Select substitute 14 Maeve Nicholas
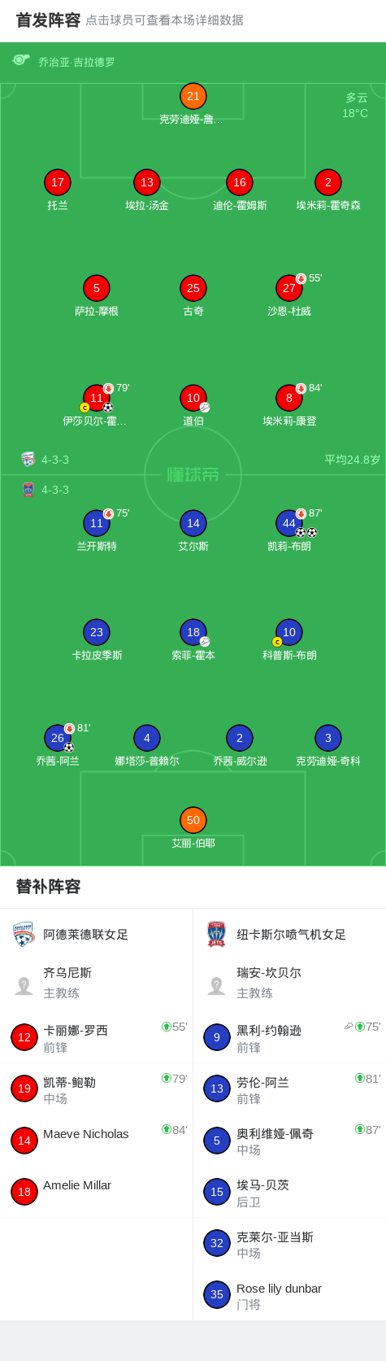The height and width of the screenshot is (1361, 386). click(x=97, y=1141)
